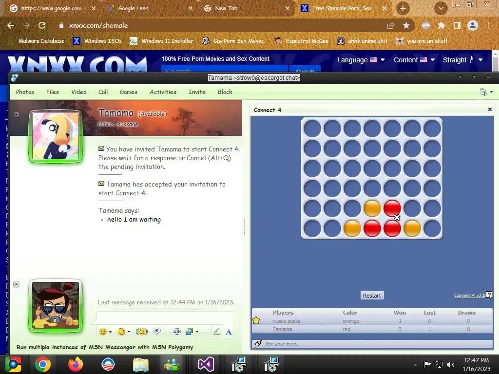The image size is (499, 374).
Task: Open the Espectral McGee bookmark
Action: tap(301, 41)
